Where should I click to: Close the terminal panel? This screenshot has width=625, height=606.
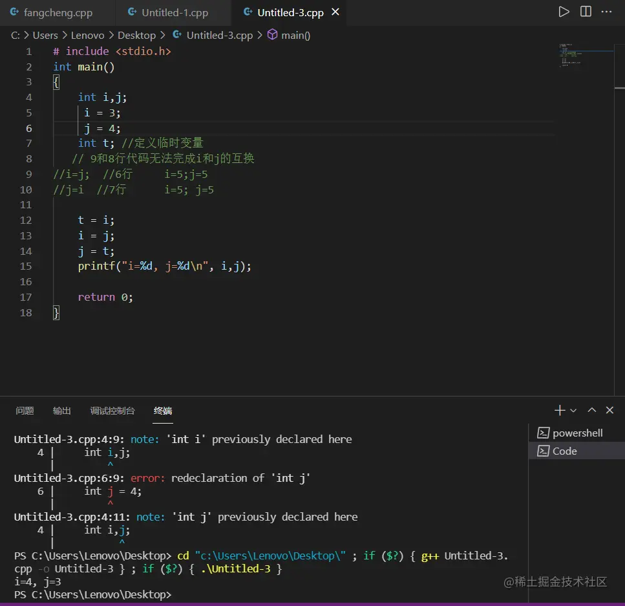point(609,410)
